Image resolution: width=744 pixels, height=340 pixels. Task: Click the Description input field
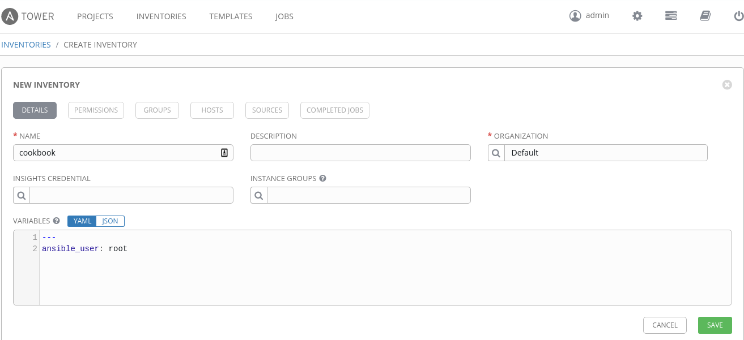[360, 153]
